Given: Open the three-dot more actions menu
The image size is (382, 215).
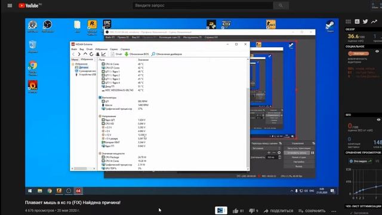Looking at the screenshot, I should coord(334,211).
